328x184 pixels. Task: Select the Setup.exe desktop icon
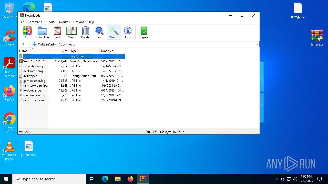(x=317, y=38)
